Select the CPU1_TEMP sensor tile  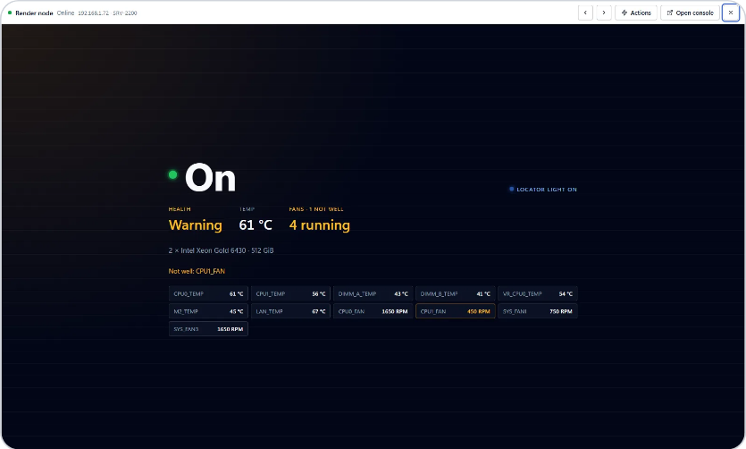point(290,293)
